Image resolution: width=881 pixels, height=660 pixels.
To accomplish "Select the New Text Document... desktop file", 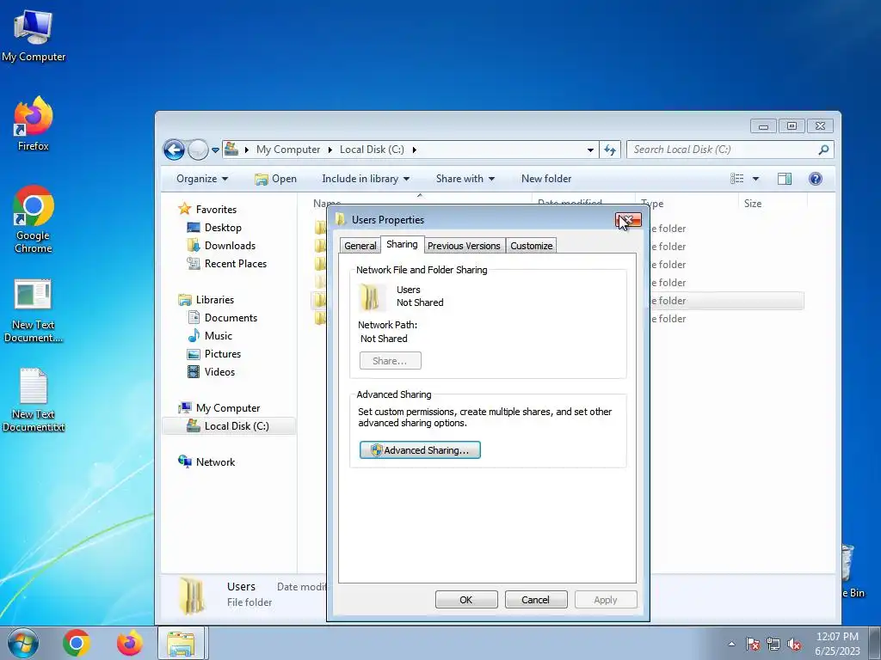I will tap(34, 310).
